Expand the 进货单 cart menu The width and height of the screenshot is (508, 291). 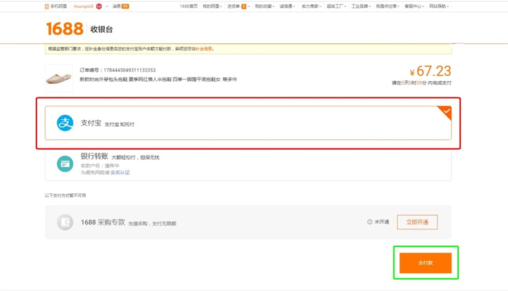pyautogui.click(x=239, y=6)
